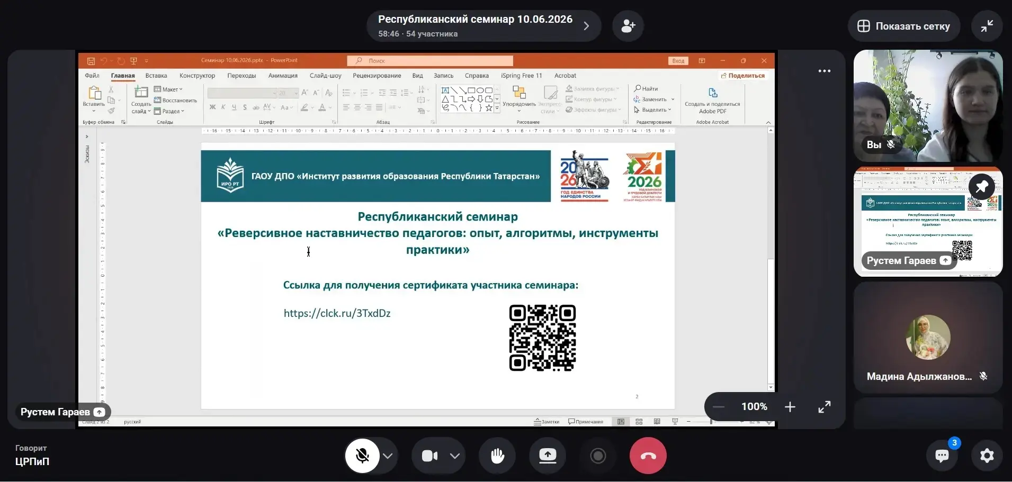Zoom out the shared screen with minus
1012x482 pixels.
pyautogui.click(x=719, y=407)
